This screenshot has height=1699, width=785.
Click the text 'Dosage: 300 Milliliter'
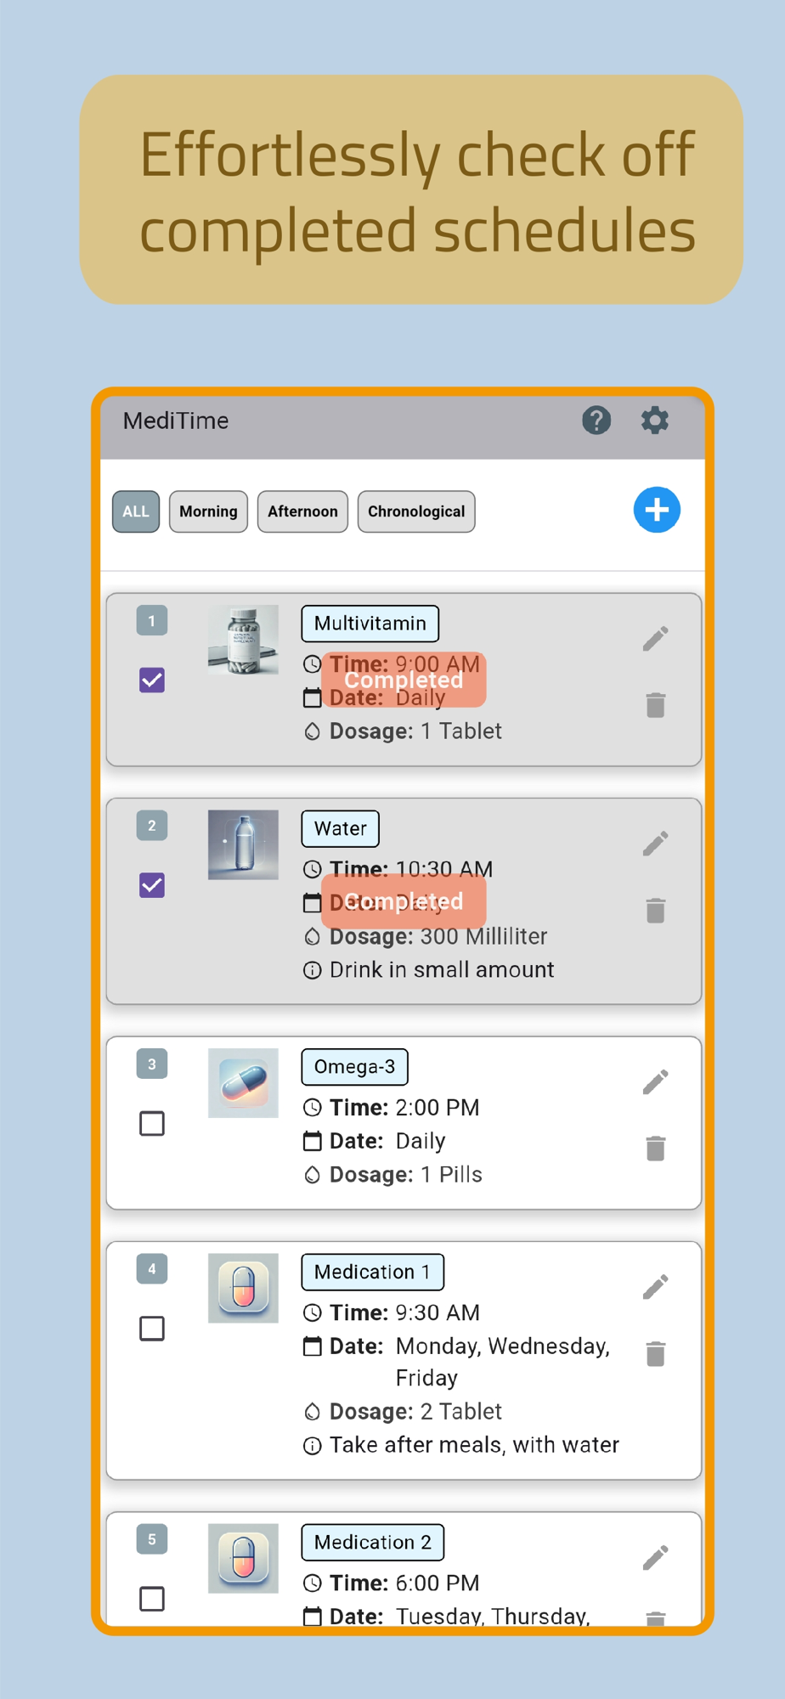[x=438, y=936]
